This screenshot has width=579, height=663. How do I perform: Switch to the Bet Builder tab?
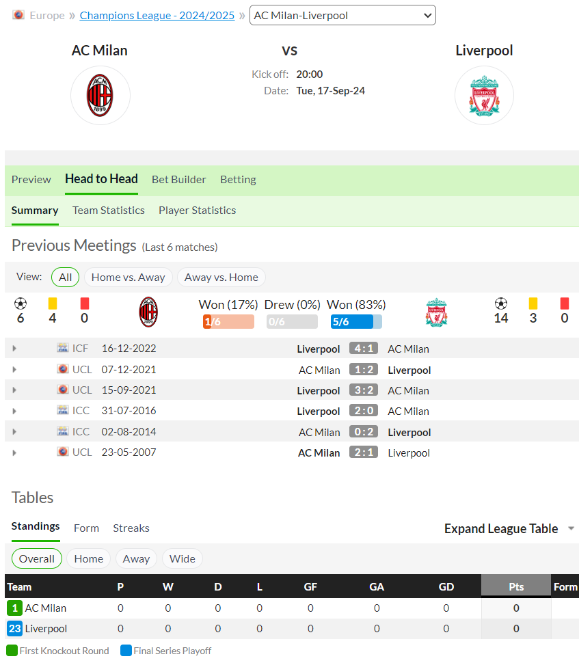coord(179,179)
